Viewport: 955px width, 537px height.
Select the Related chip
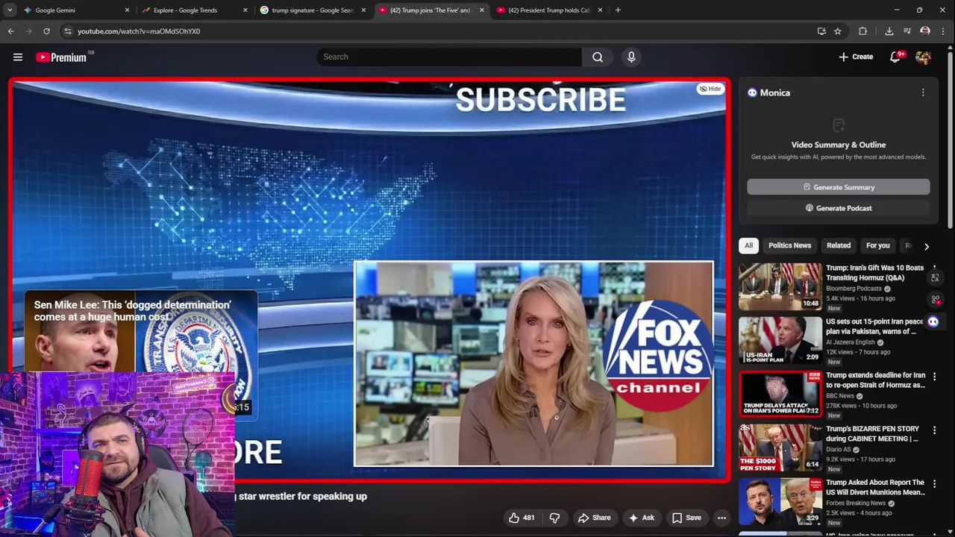839,245
